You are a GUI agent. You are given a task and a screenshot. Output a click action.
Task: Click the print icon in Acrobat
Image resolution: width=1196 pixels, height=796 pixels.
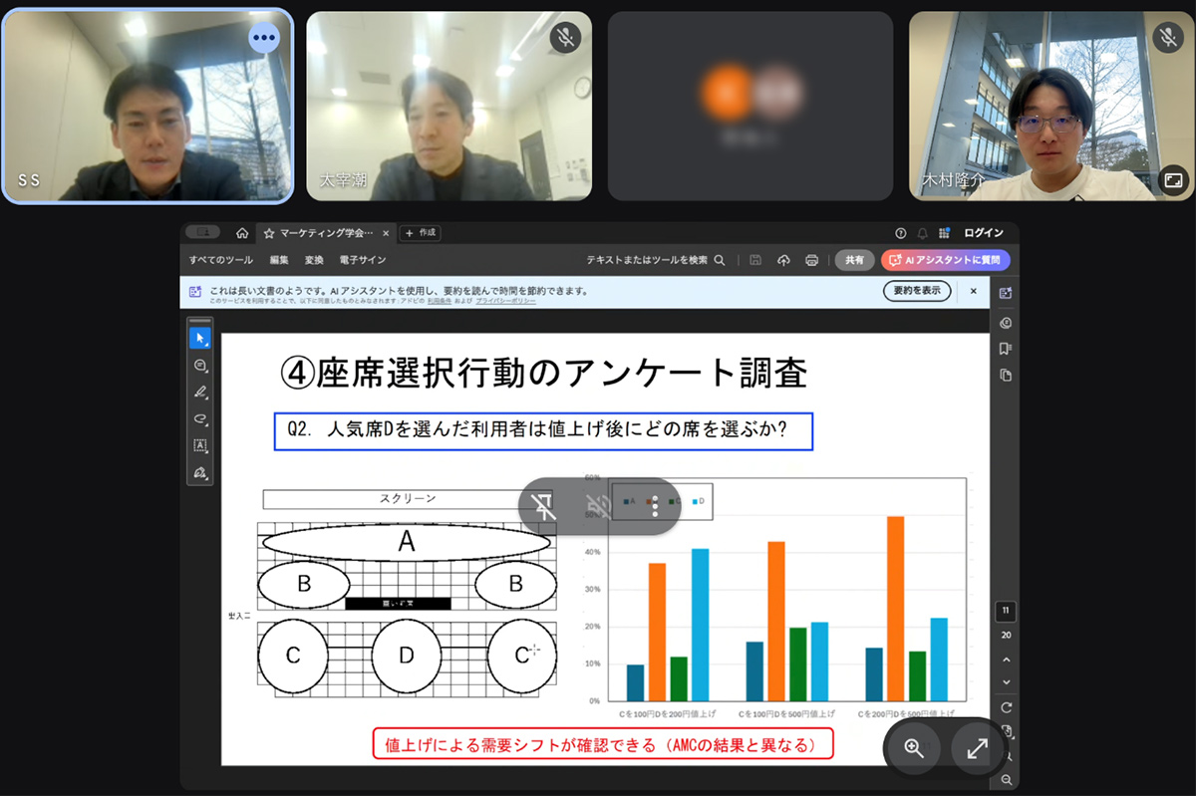[x=811, y=260]
